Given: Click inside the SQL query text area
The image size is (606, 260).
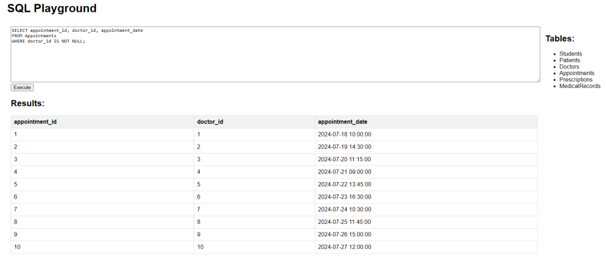Looking at the screenshot, I should tap(275, 54).
